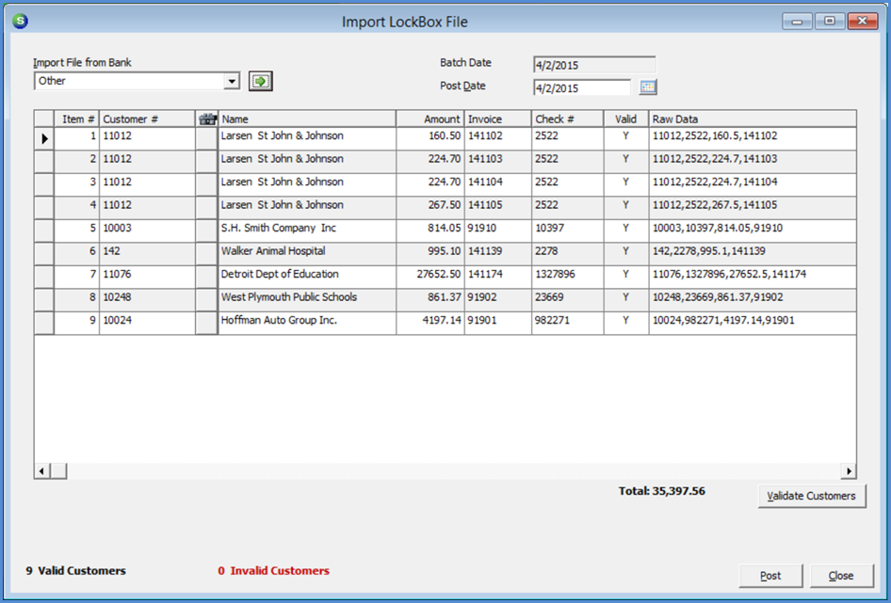Image resolution: width=891 pixels, height=603 pixels.
Task: Open Import File from Bank dropdown
Action: (x=232, y=81)
